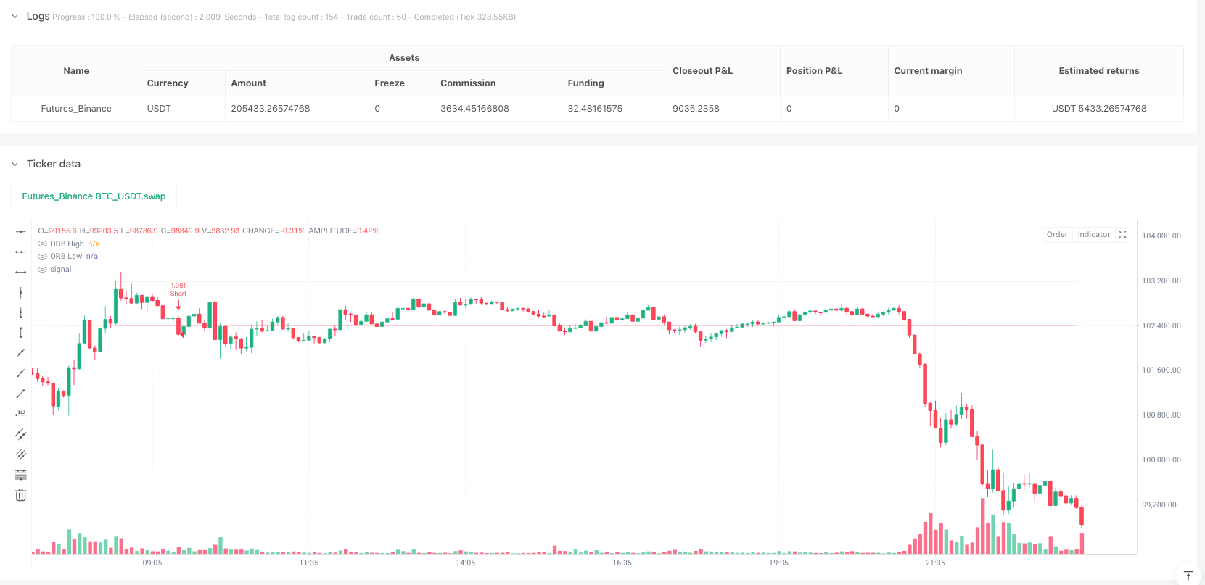Click the Order button on chart
1205x585 pixels.
pyautogui.click(x=1056, y=234)
